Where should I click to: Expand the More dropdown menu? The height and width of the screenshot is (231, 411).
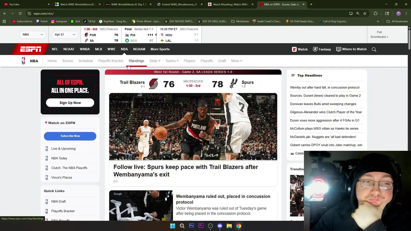236,61
